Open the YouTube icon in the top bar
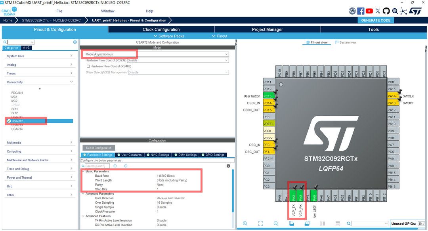Image resolution: width=428 pixels, height=231 pixels. (369, 11)
